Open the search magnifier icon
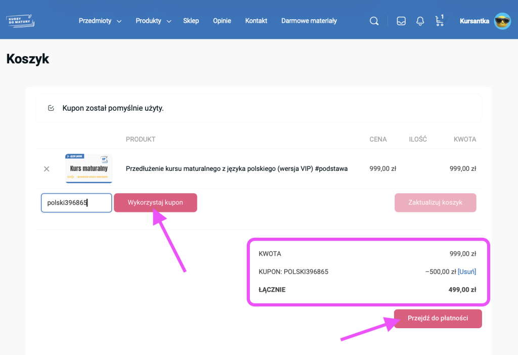The image size is (518, 355). (x=374, y=21)
